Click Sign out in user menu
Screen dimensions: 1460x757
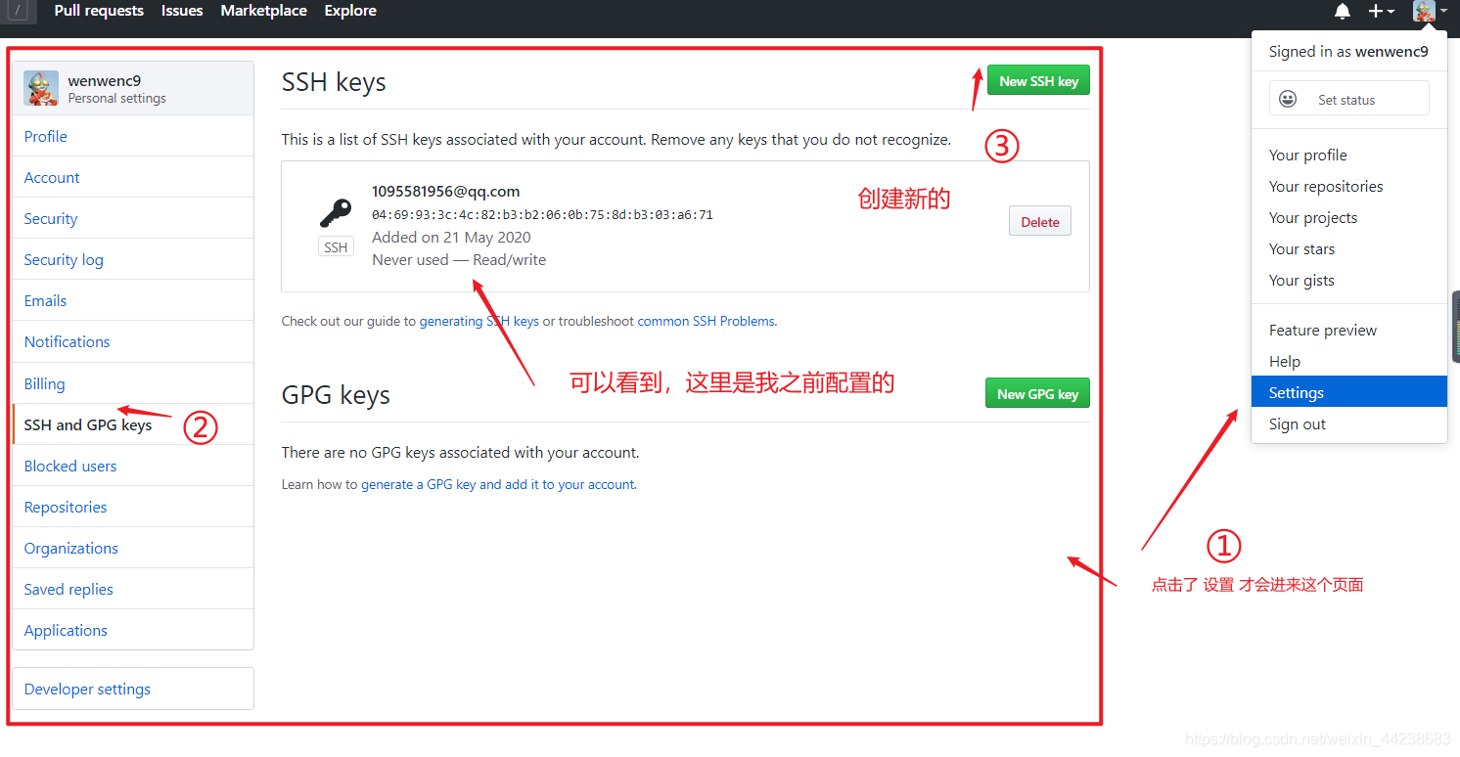[x=1349, y=423]
